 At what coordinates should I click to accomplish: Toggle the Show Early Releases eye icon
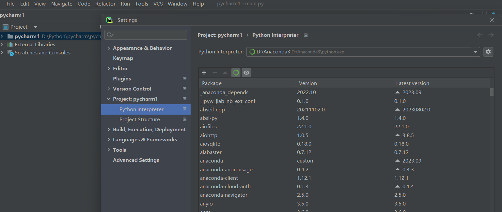246,73
